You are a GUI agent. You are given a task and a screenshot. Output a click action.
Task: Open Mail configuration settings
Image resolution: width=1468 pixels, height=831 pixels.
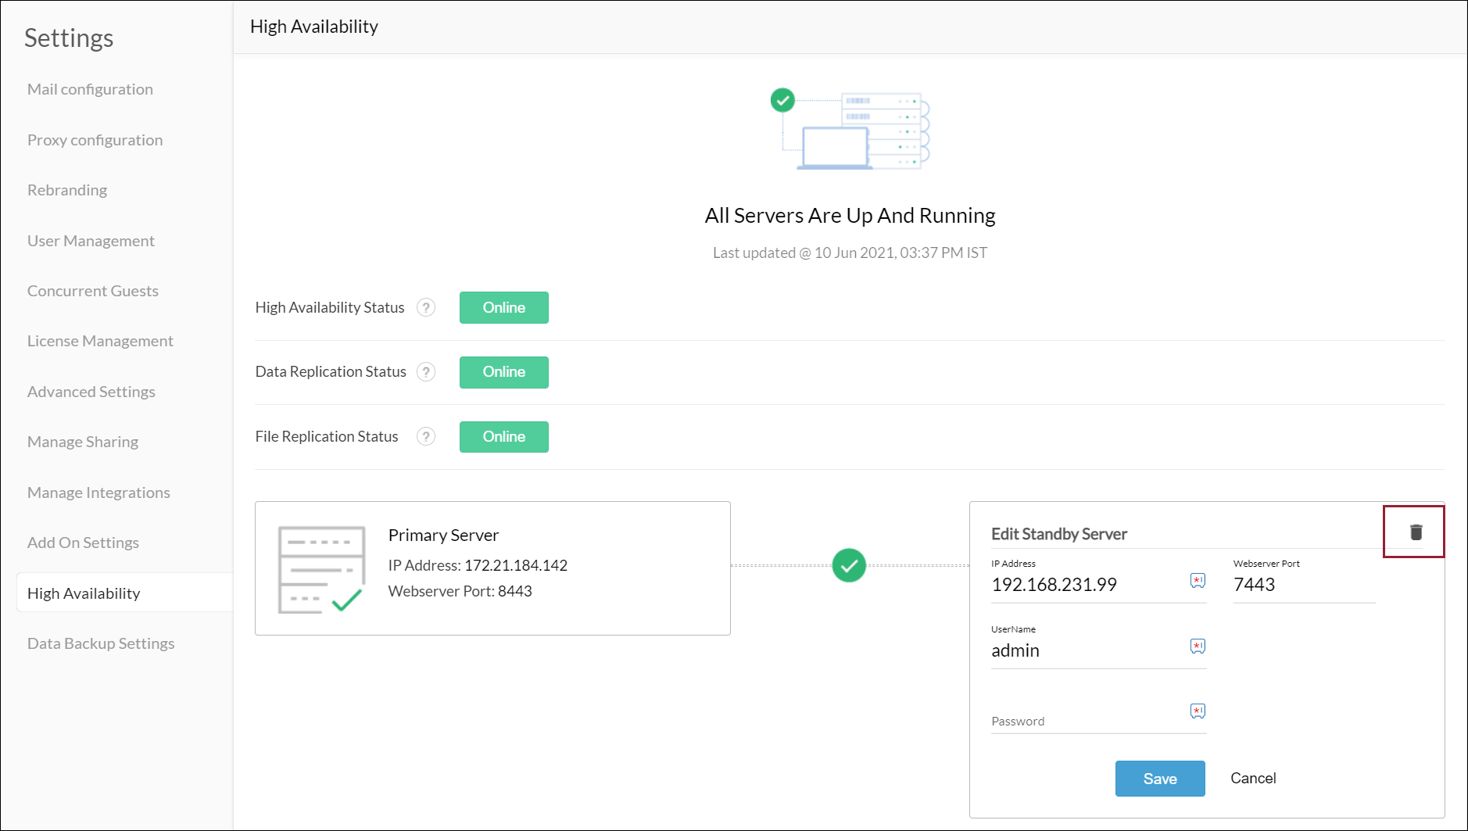[x=90, y=89]
